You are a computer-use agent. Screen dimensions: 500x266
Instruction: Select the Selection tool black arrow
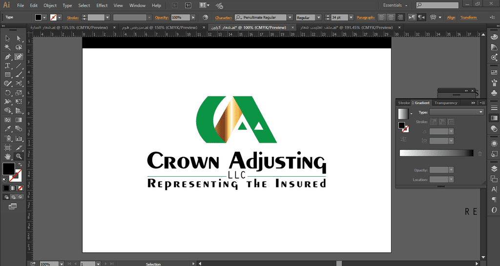click(x=7, y=38)
